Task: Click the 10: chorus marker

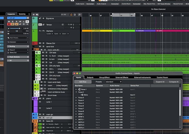Action: pyautogui.click(x=124, y=31)
